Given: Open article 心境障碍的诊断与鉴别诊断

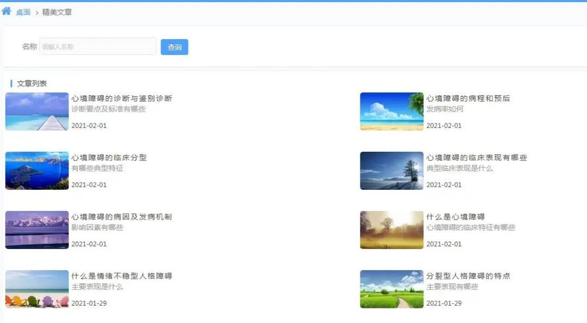Looking at the screenshot, I should pos(122,98).
